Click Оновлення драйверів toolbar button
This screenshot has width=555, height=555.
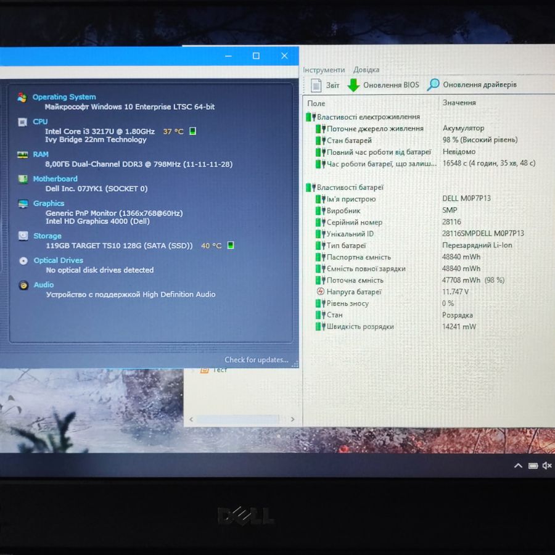(x=472, y=84)
